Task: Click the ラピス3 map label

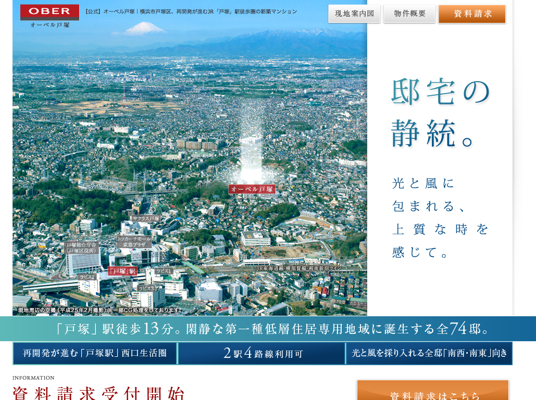Action: pos(146,288)
